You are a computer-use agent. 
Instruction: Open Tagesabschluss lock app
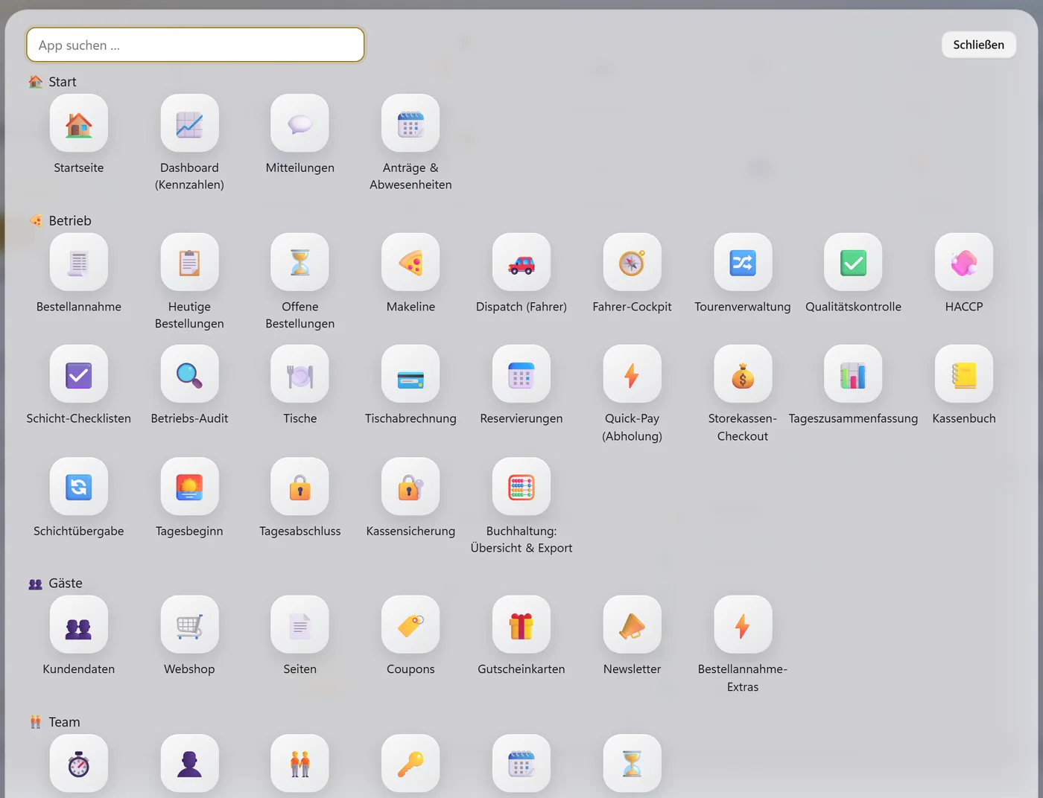coord(300,487)
